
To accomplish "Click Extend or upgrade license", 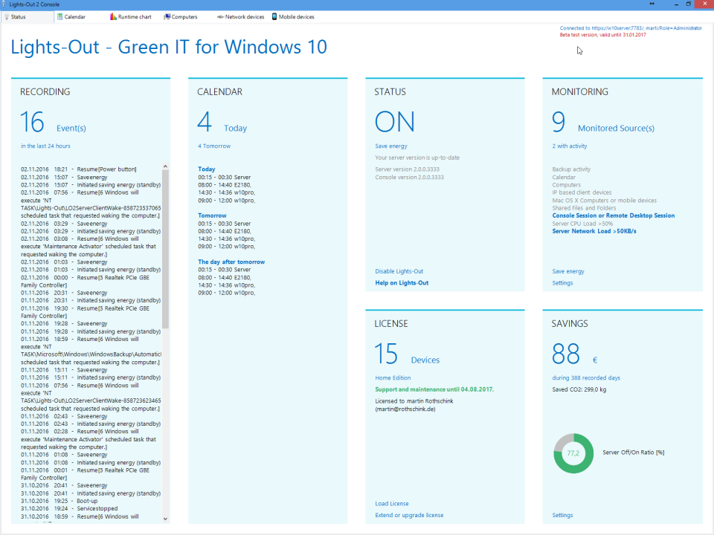I will (409, 515).
